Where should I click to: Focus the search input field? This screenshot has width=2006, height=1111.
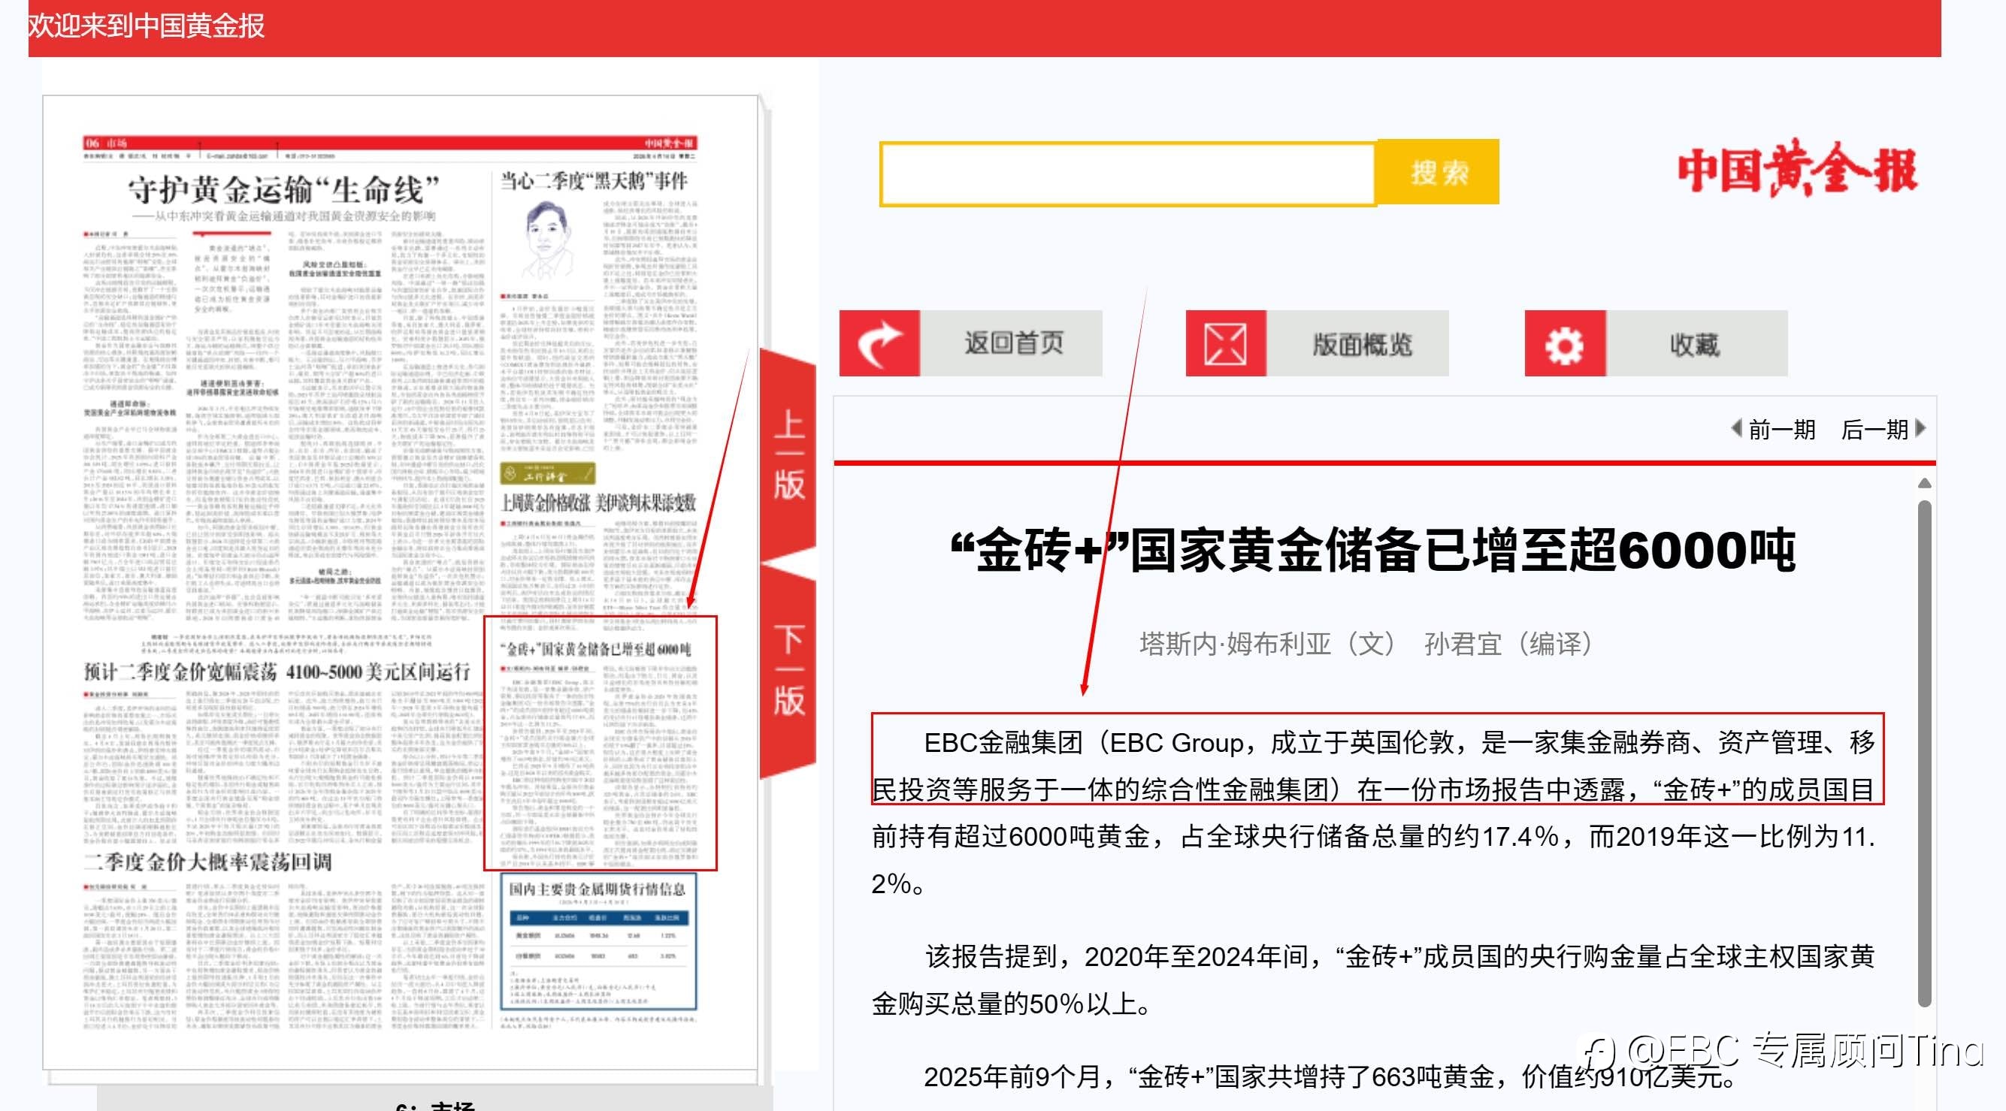(x=1127, y=174)
